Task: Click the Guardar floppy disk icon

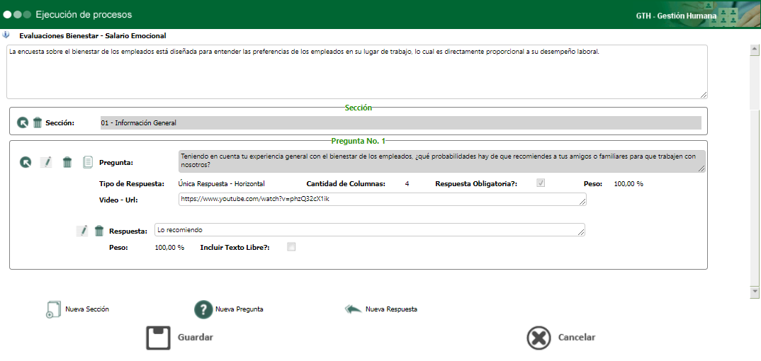Action: (159, 338)
